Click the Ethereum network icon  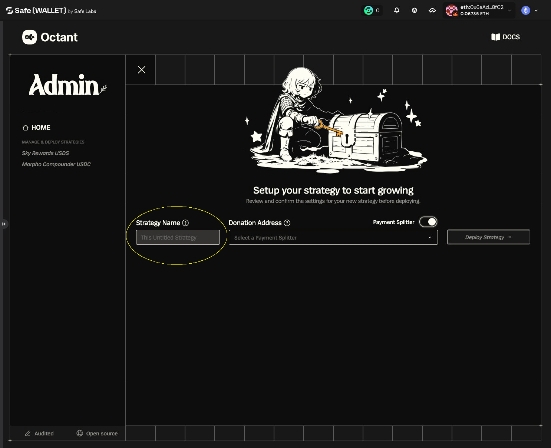coord(526,10)
